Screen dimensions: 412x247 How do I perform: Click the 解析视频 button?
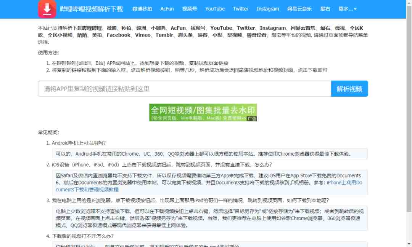[349, 89]
